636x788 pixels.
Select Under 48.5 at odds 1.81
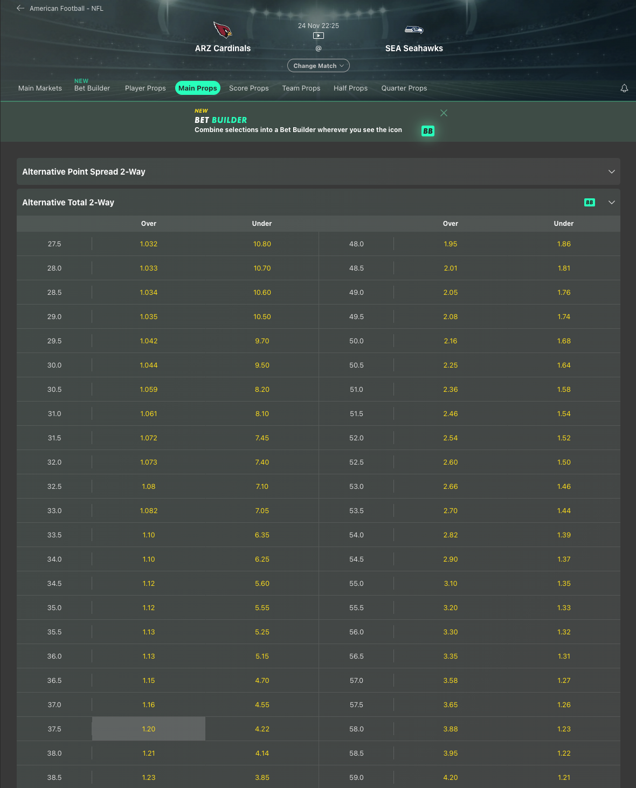click(564, 268)
